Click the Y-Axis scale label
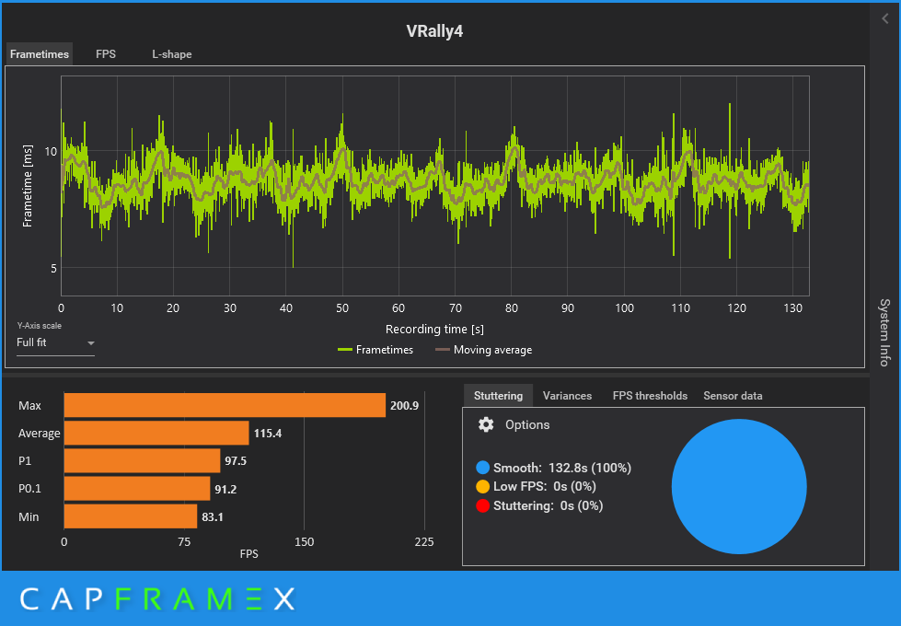The image size is (901, 626). 39,325
